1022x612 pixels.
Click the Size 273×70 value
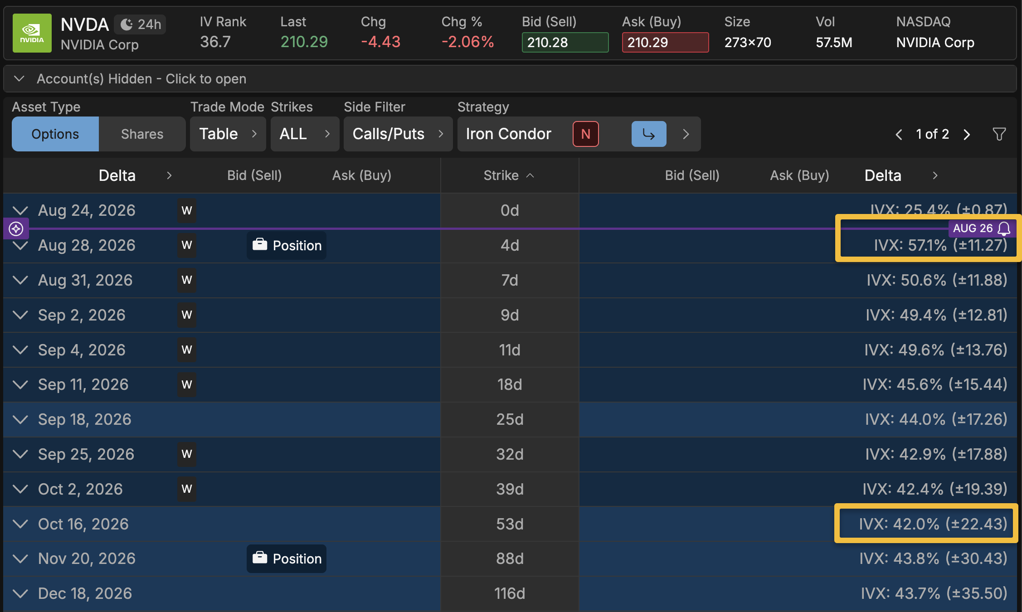747,43
